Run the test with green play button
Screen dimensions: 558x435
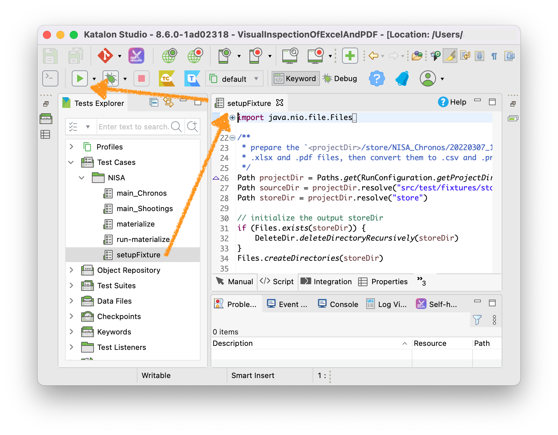[80, 78]
